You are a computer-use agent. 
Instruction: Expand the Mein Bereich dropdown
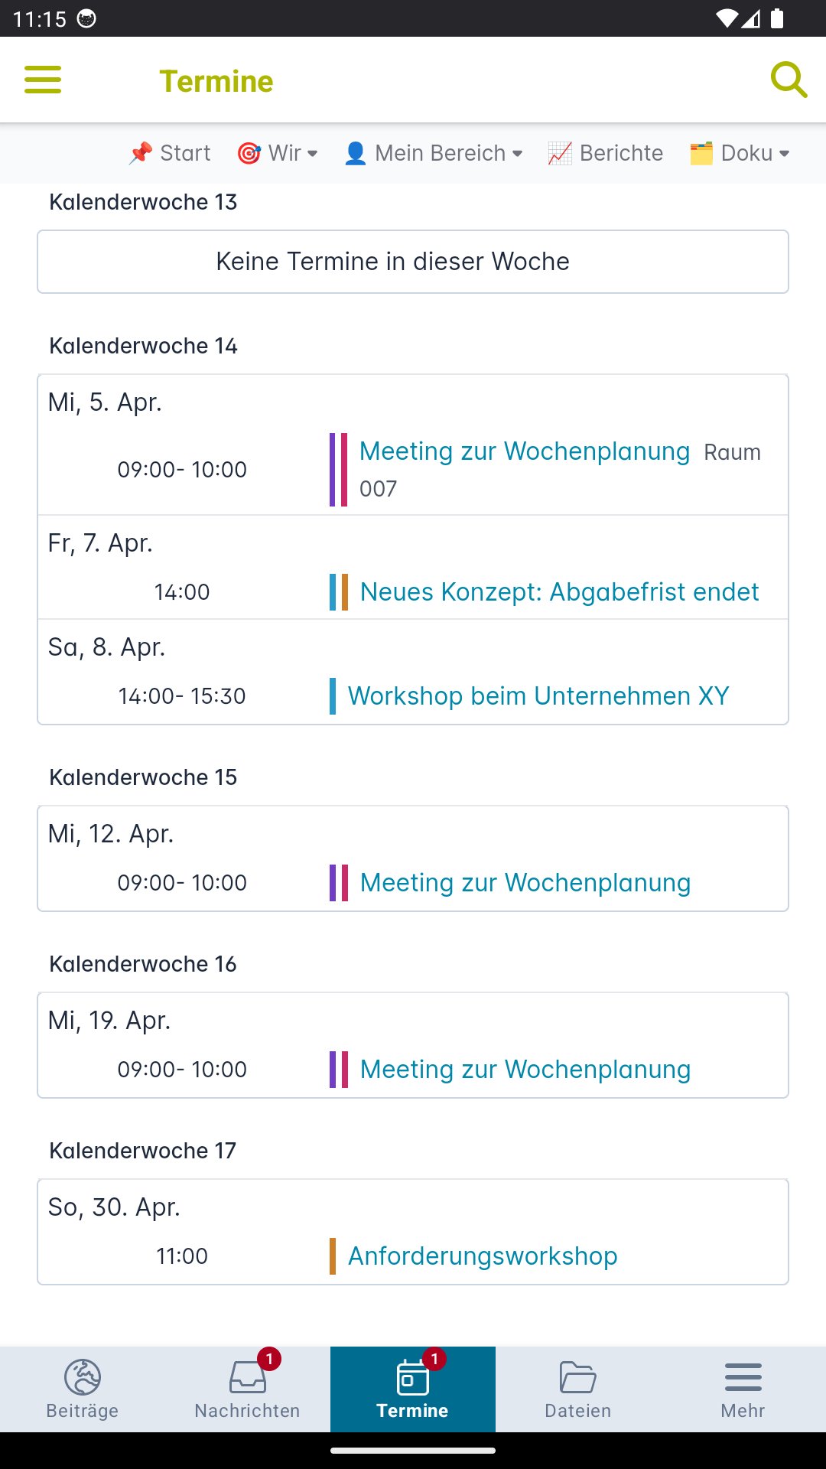point(434,153)
